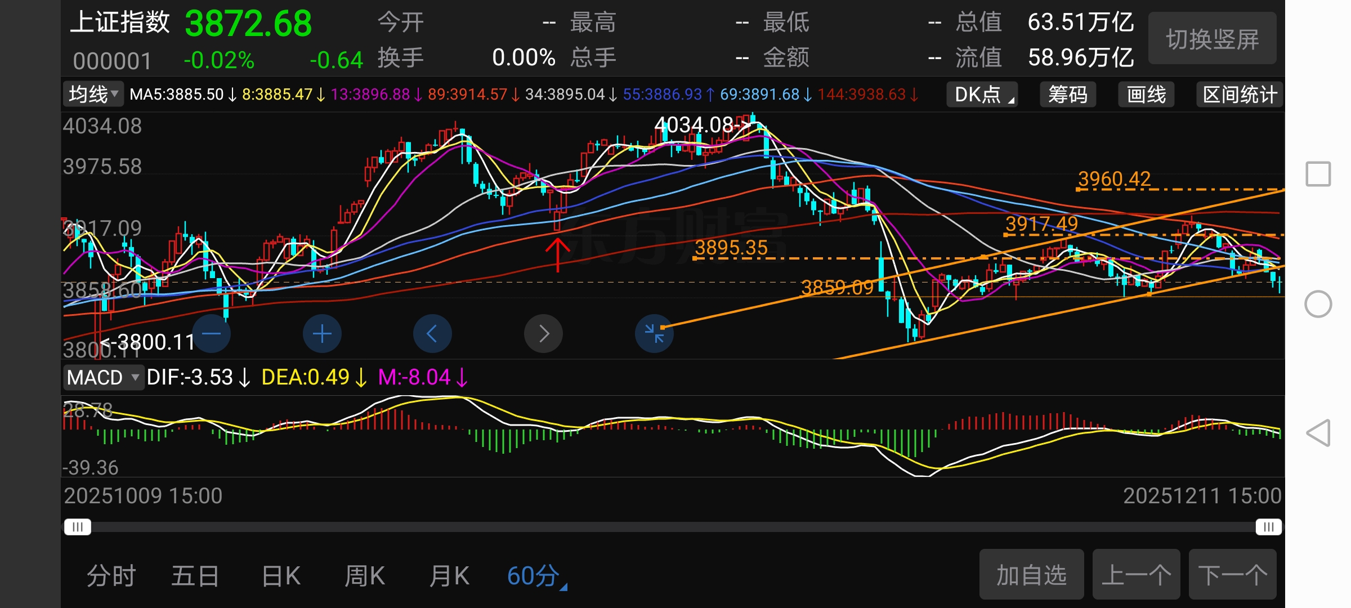Open the MACD indicator dropdown
Screen dimensions: 1351x608
[103, 377]
